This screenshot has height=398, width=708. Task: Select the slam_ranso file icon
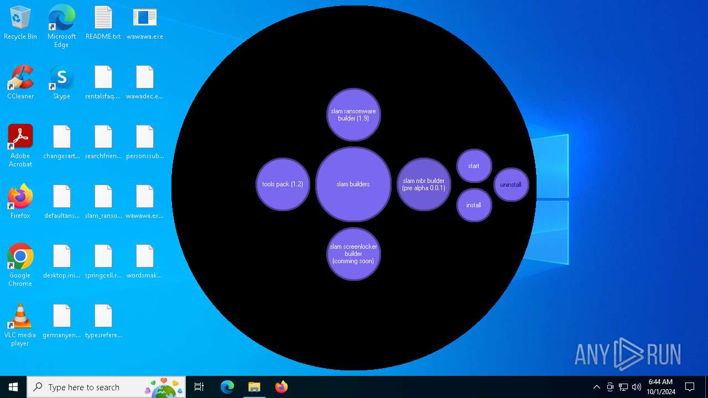coord(103,202)
